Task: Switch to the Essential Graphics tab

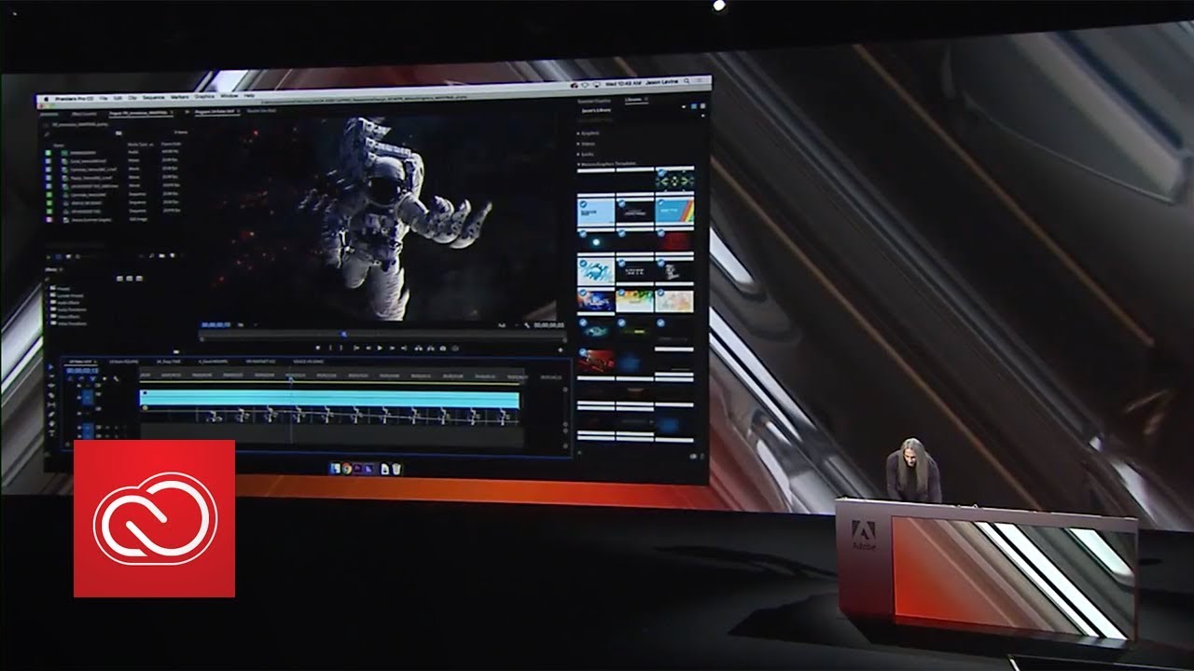Action: point(594,101)
